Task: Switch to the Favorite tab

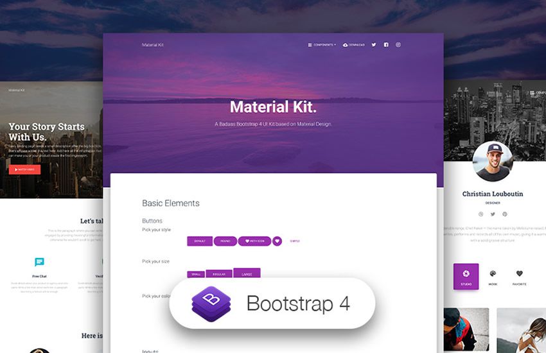Action: tap(519, 277)
